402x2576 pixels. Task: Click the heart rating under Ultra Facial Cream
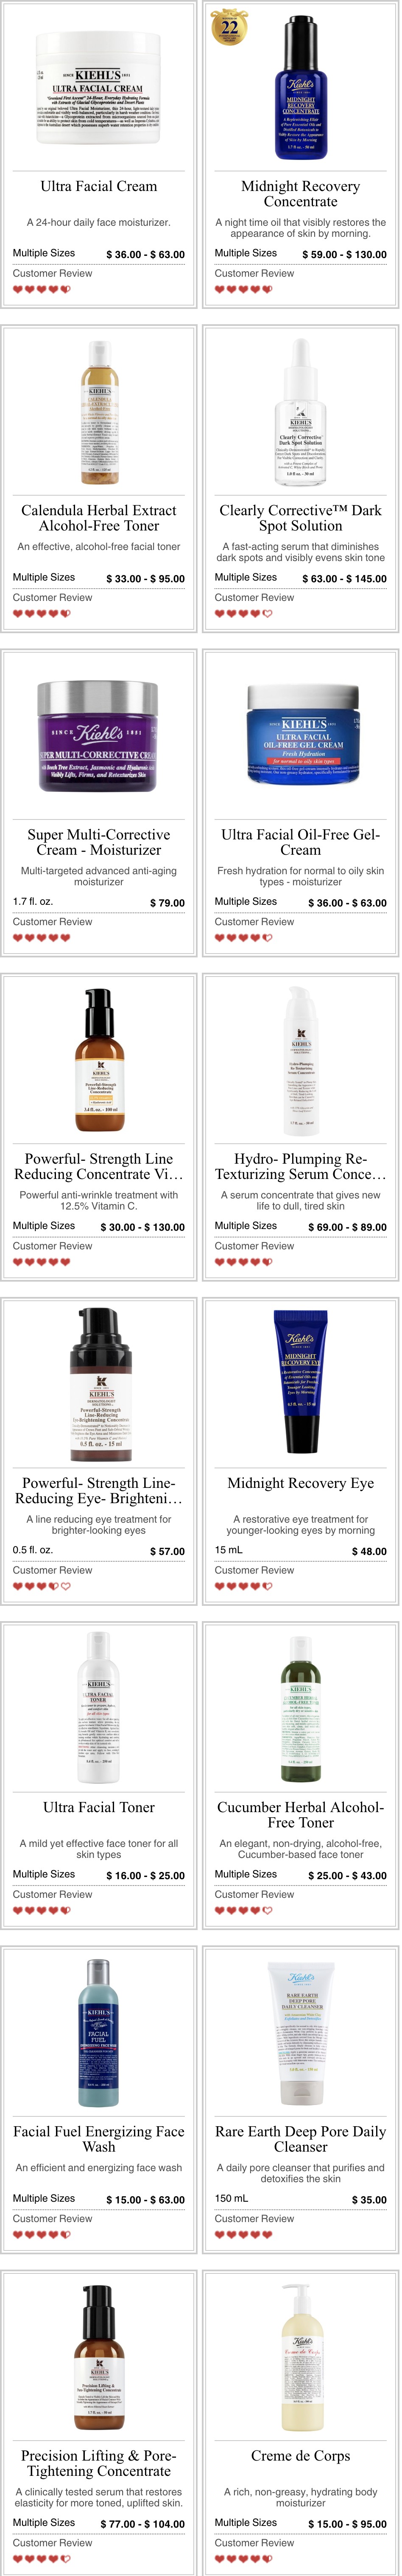42,290
